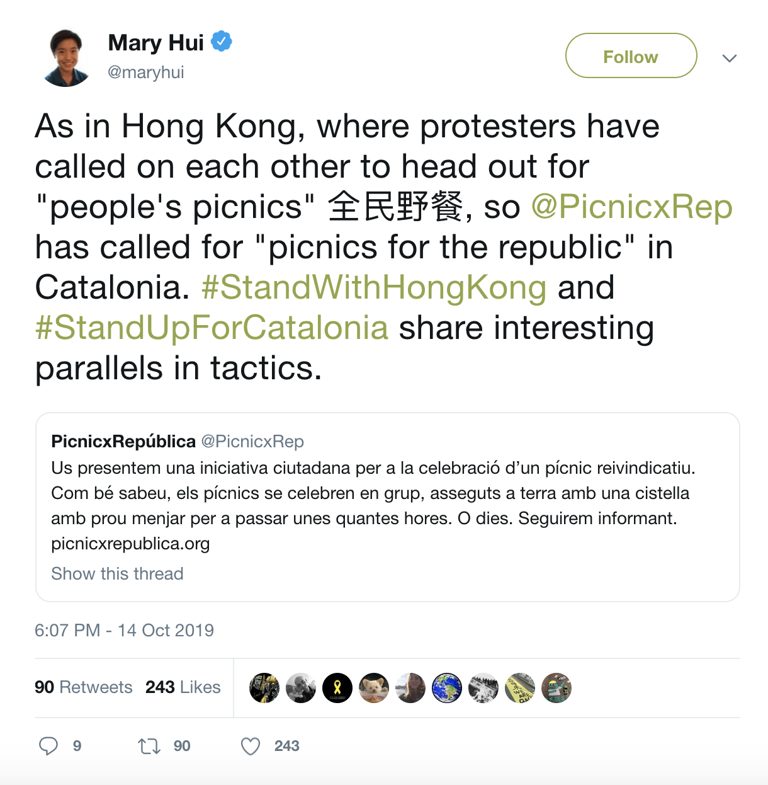This screenshot has width=768, height=785.
Task: Click the white puppy liker avatar
Action: pyautogui.click(x=374, y=688)
